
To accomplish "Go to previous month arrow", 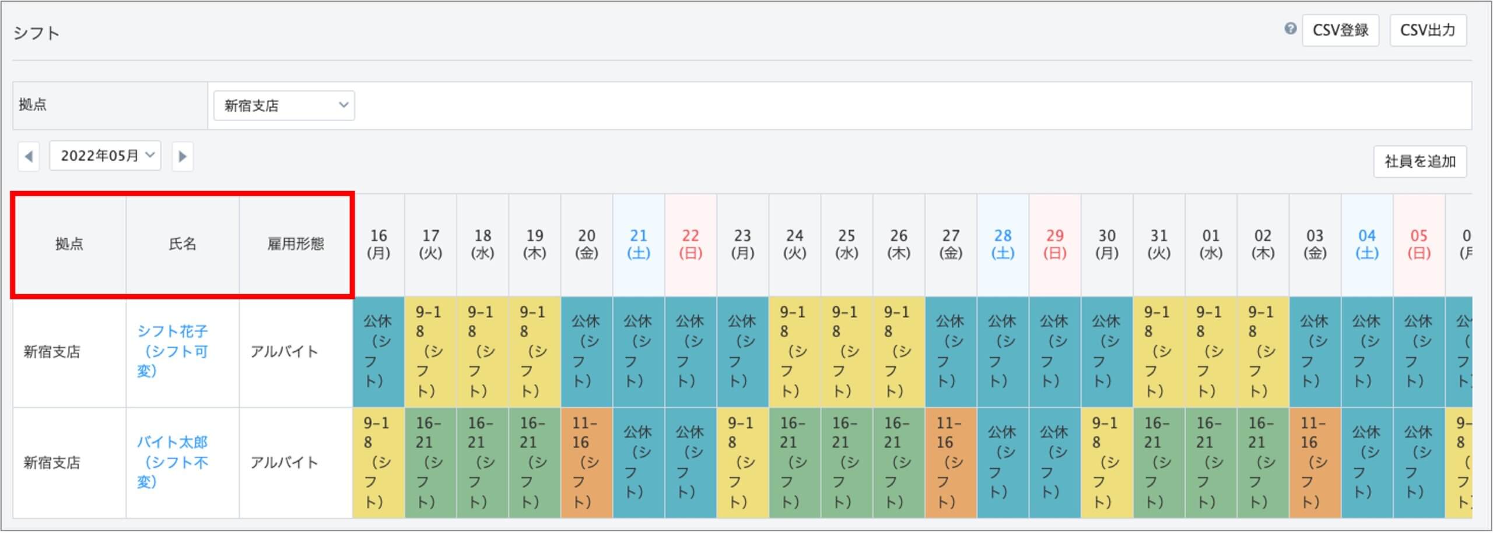I will [29, 157].
